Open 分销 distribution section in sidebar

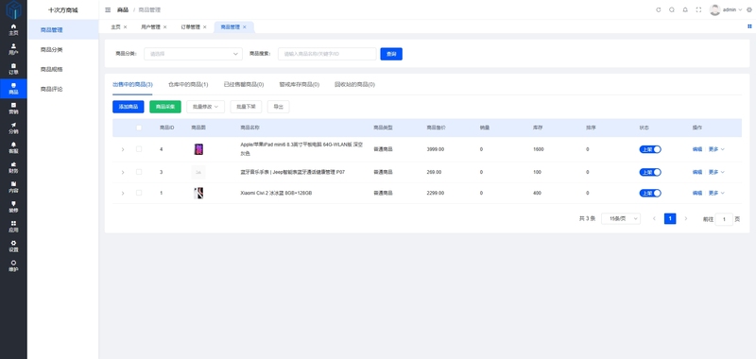(x=13, y=128)
